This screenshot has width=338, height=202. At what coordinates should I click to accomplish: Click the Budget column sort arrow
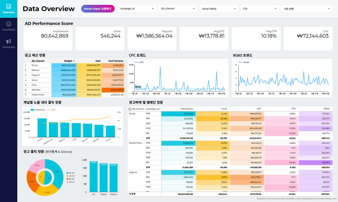74,61
